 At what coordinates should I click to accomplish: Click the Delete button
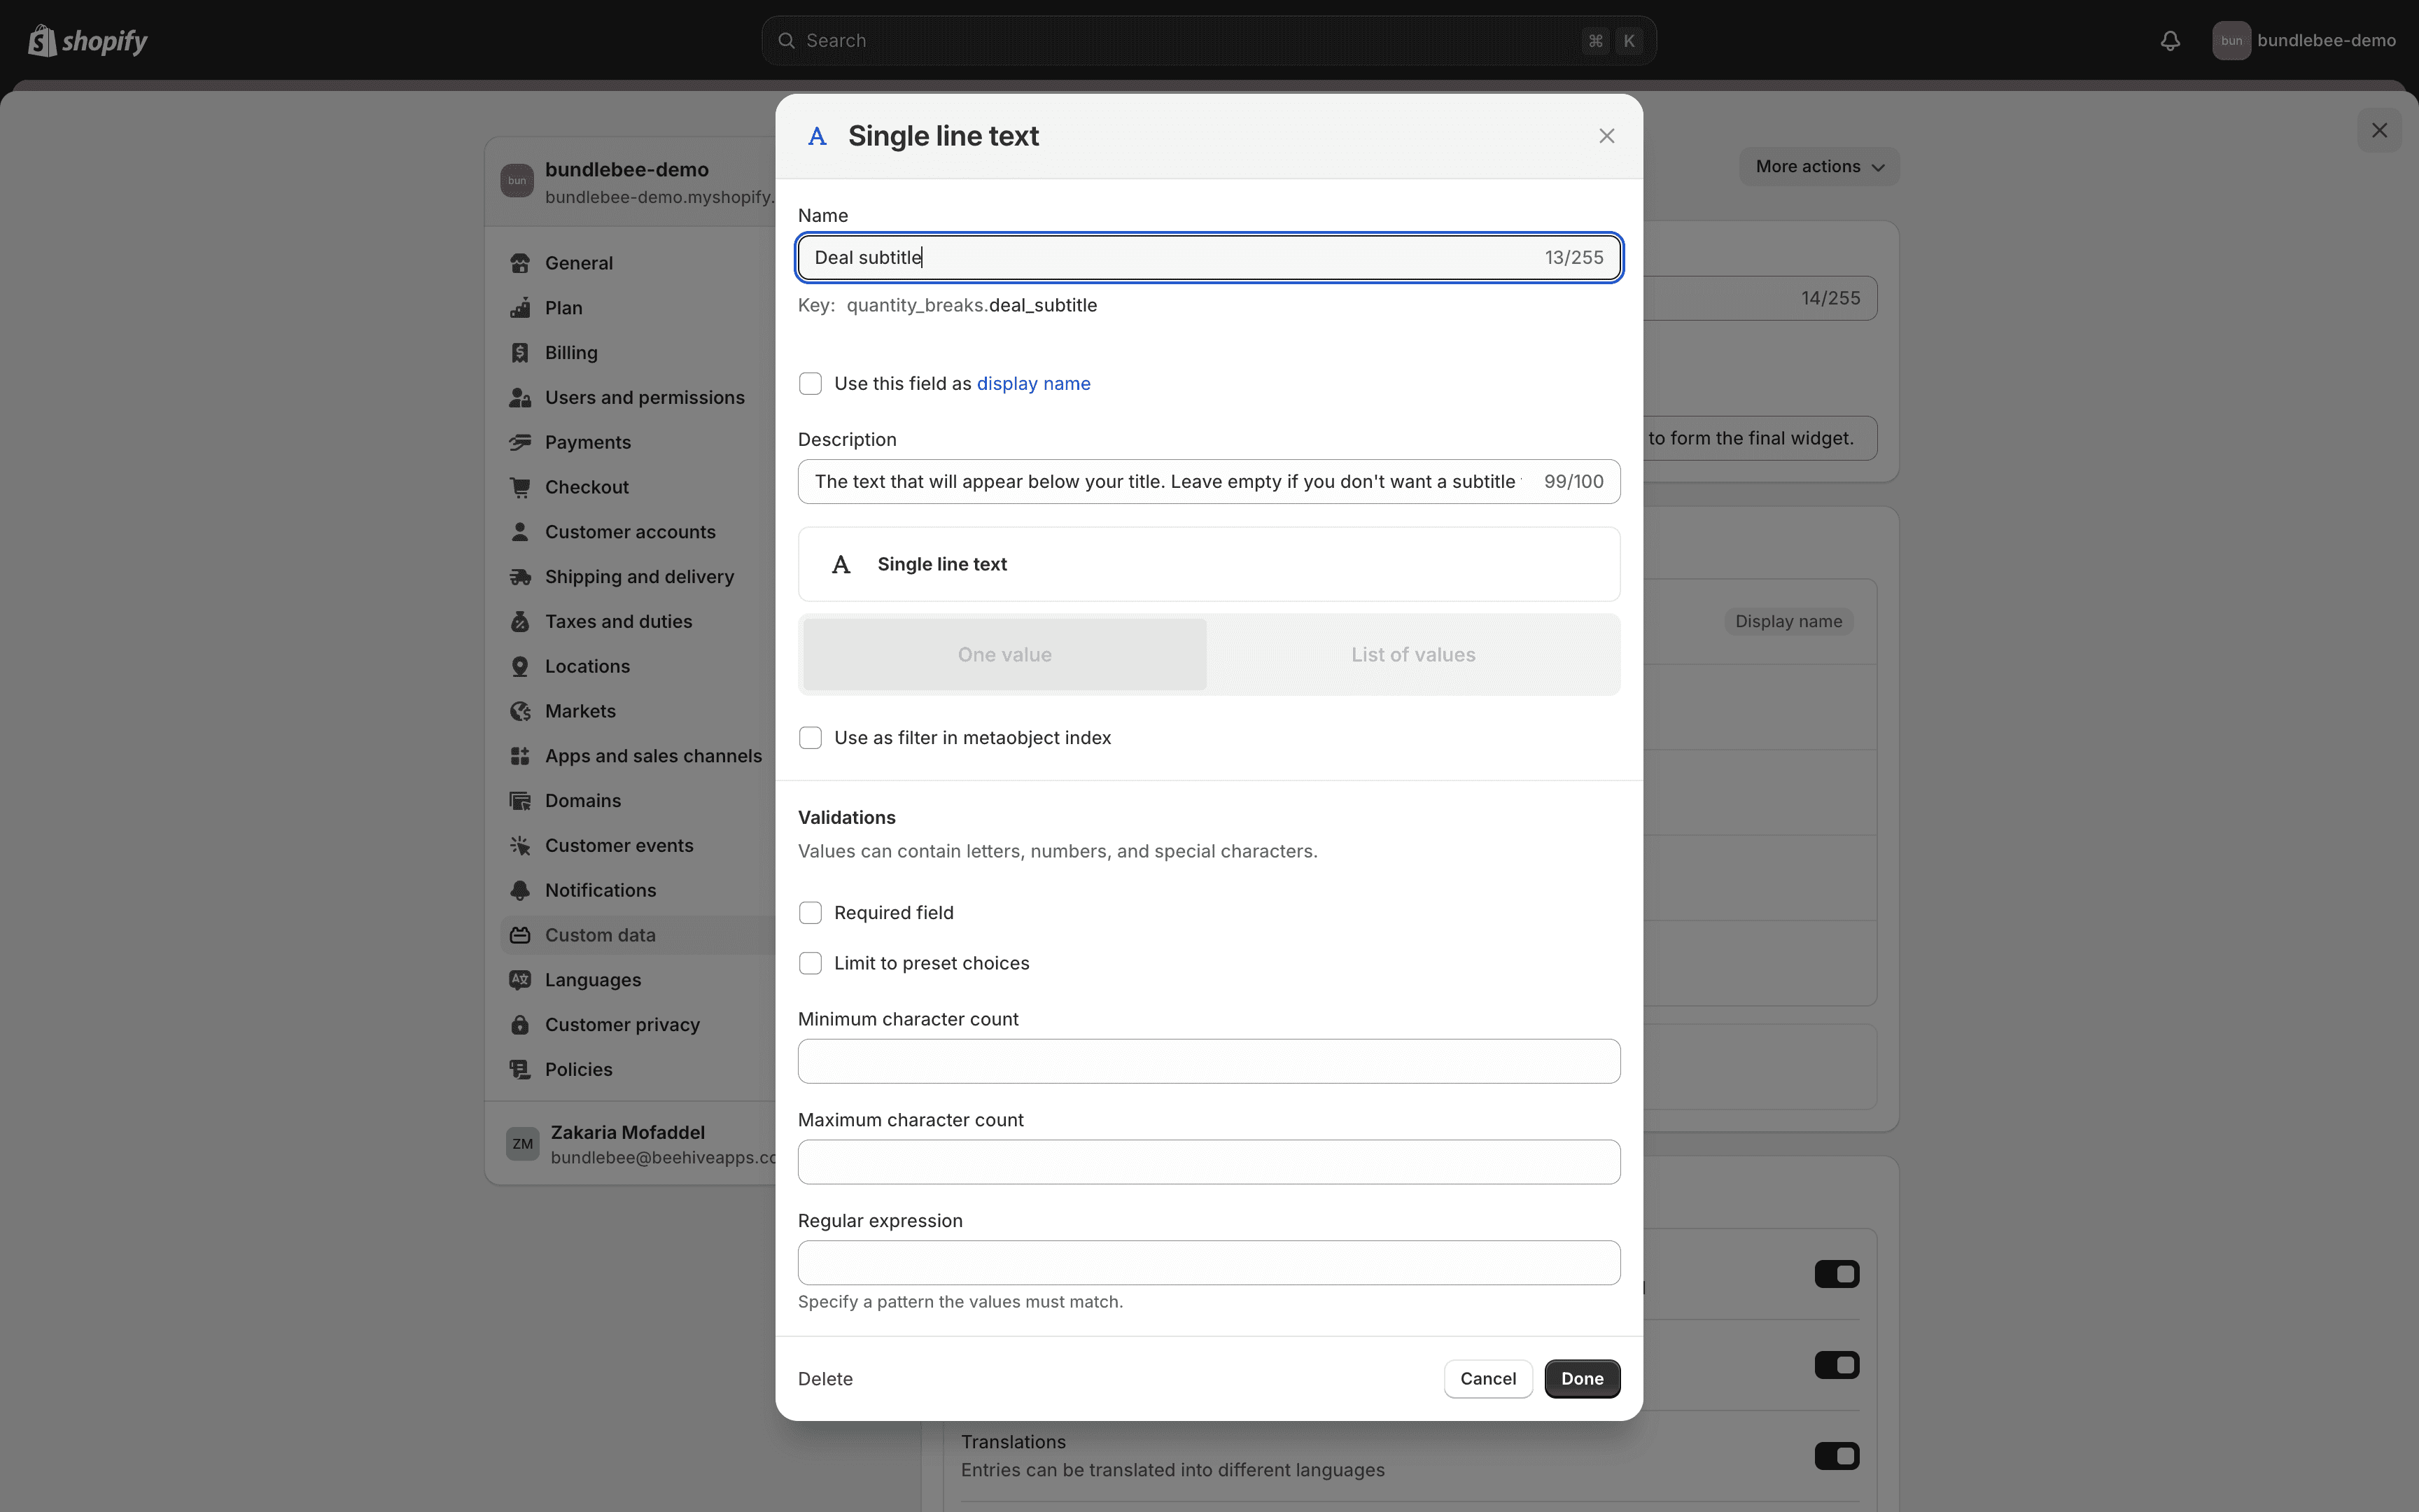pyautogui.click(x=825, y=1378)
